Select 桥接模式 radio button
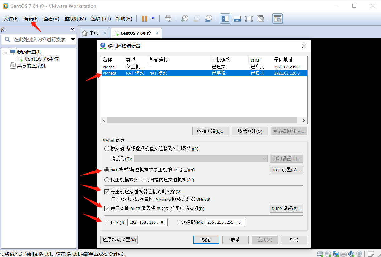Screen dimensions: 381x257 [107, 149]
